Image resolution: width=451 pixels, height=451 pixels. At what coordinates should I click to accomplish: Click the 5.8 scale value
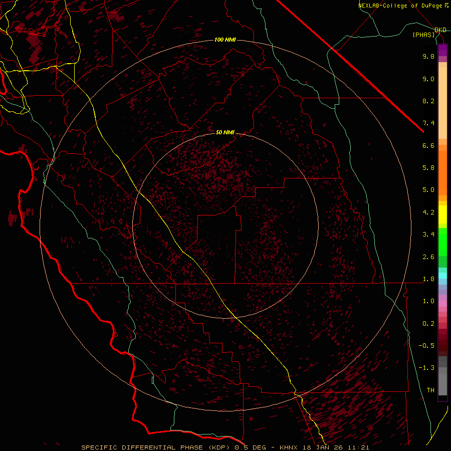tap(428, 168)
